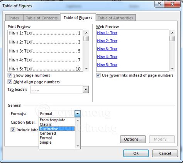Click HÌNH 1: TEXT print preview row
This screenshot has width=183, height=163.
pyautogui.click(x=44, y=33)
